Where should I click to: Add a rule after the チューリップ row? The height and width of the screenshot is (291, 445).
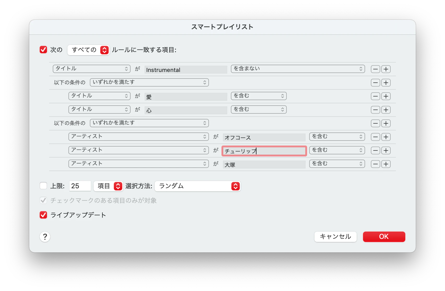(386, 150)
